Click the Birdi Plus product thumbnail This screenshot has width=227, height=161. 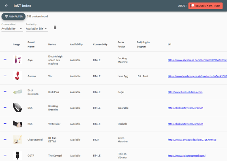(x=17, y=92)
